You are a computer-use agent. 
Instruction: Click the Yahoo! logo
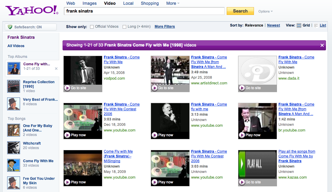32,10
